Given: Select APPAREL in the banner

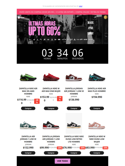Looking at the screenshot, I should click(91, 28).
